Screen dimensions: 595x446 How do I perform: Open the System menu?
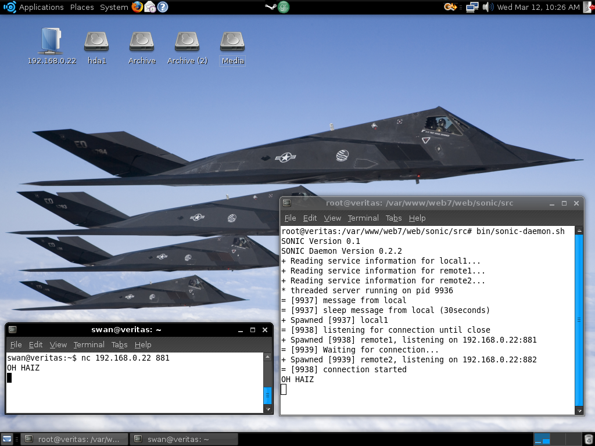[x=114, y=7]
